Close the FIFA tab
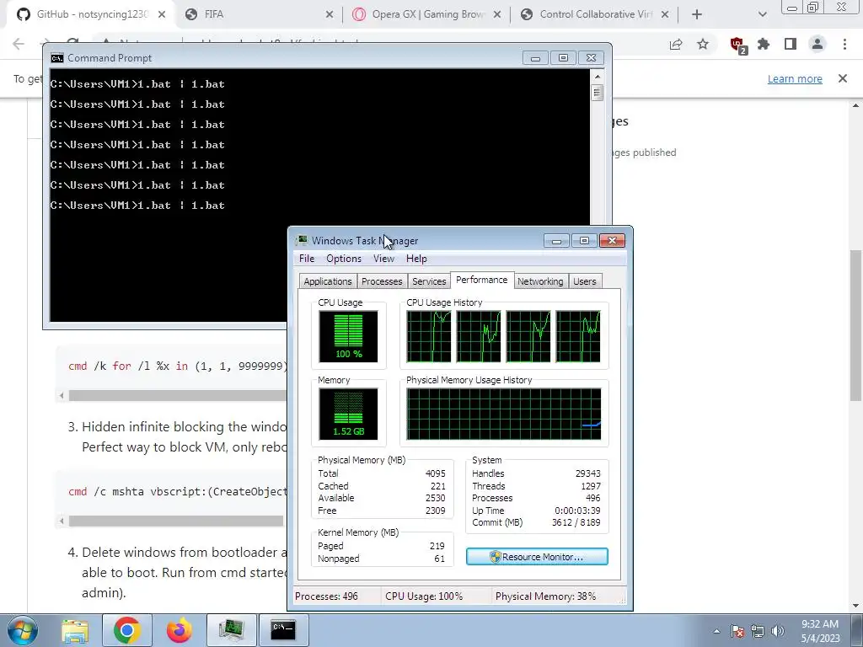The height and width of the screenshot is (647, 863). [330, 15]
